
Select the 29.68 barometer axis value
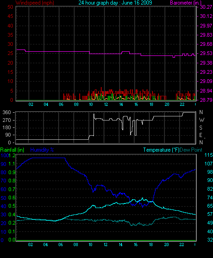(206, 44)
